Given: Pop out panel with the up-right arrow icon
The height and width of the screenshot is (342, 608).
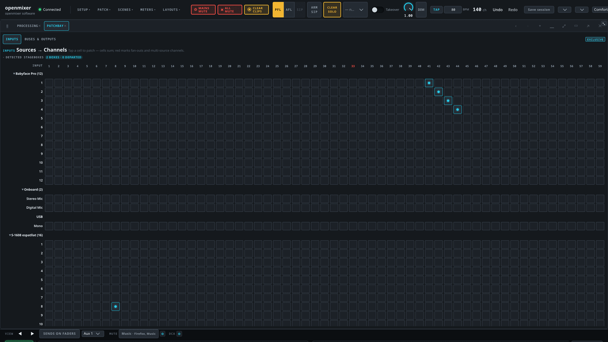Looking at the screenshot, I should (588, 26).
